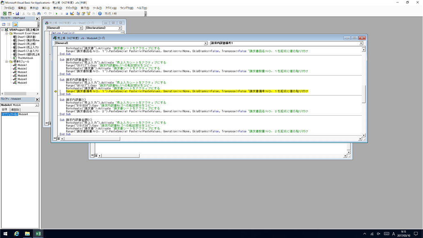
Task: Click the Full Module View button in Module4 window
Action: (x=58, y=139)
